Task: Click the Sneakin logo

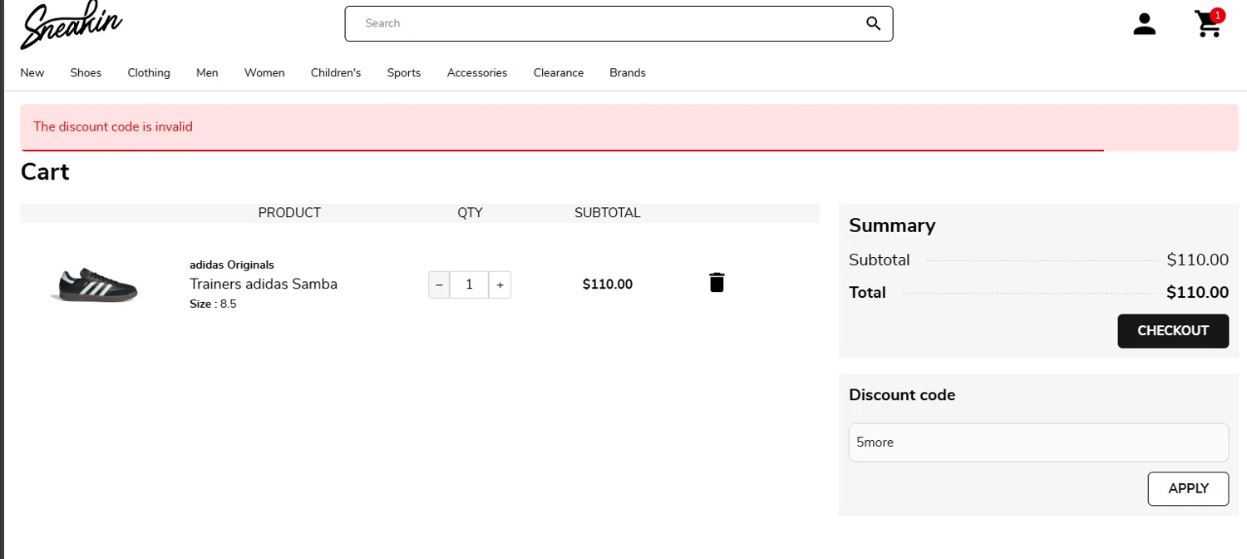Action: pos(71,26)
